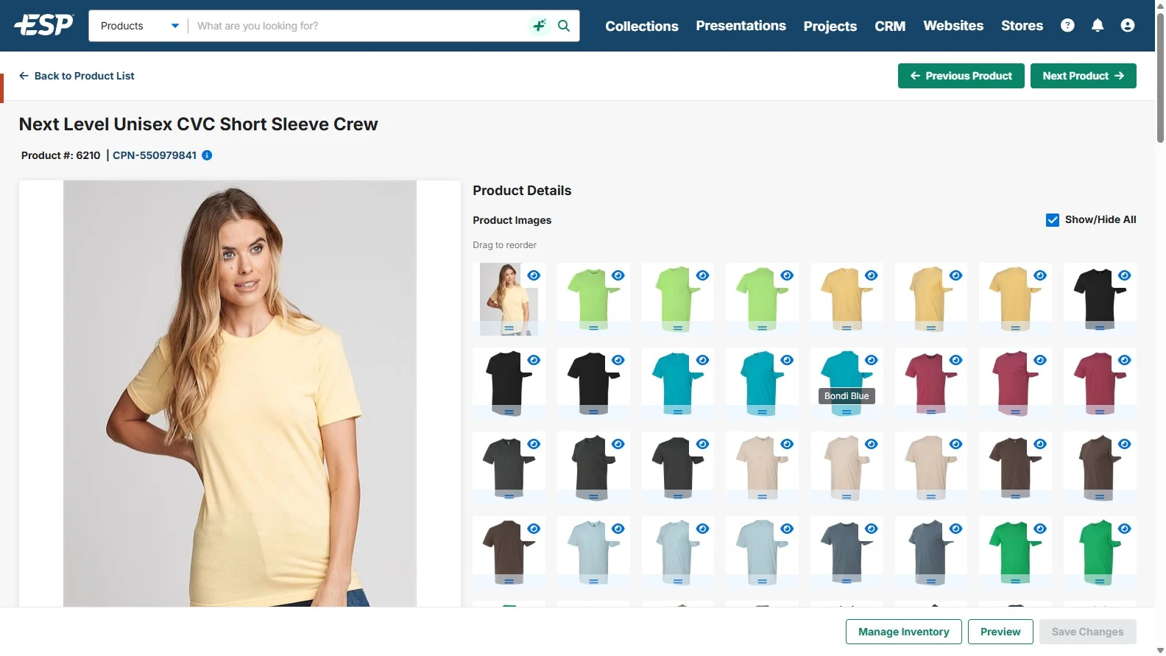This screenshot has width=1166, height=656.
Task: Toggle the eye icon on the first kelly green shirt
Action: tap(1040, 529)
